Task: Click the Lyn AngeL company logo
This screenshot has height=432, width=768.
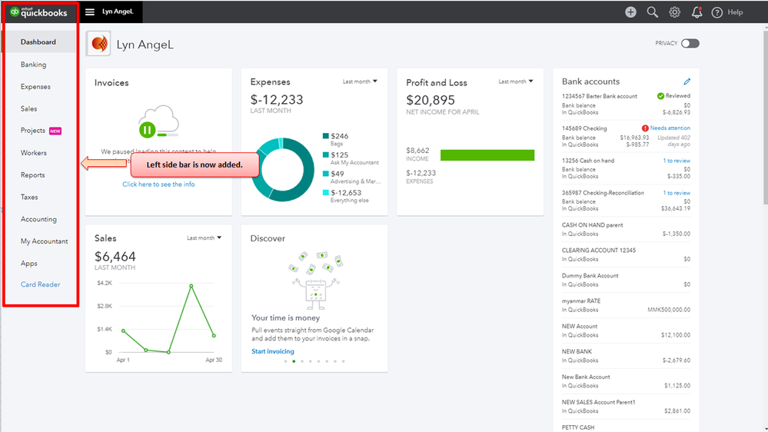Action: (98, 44)
